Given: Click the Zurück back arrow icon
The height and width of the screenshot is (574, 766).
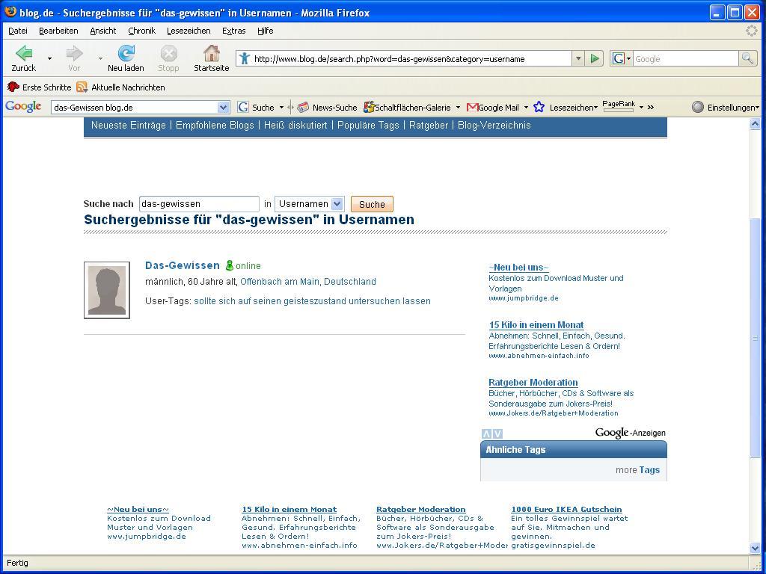Looking at the screenshot, I should 23,53.
